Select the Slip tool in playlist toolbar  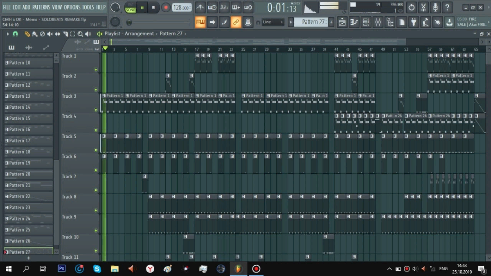click(x=58, y=34)
